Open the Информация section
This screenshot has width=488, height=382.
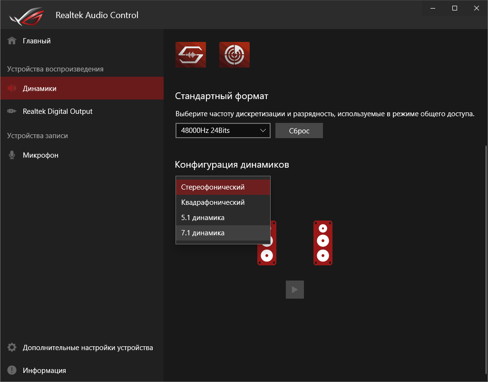click(x=44, y=371)
